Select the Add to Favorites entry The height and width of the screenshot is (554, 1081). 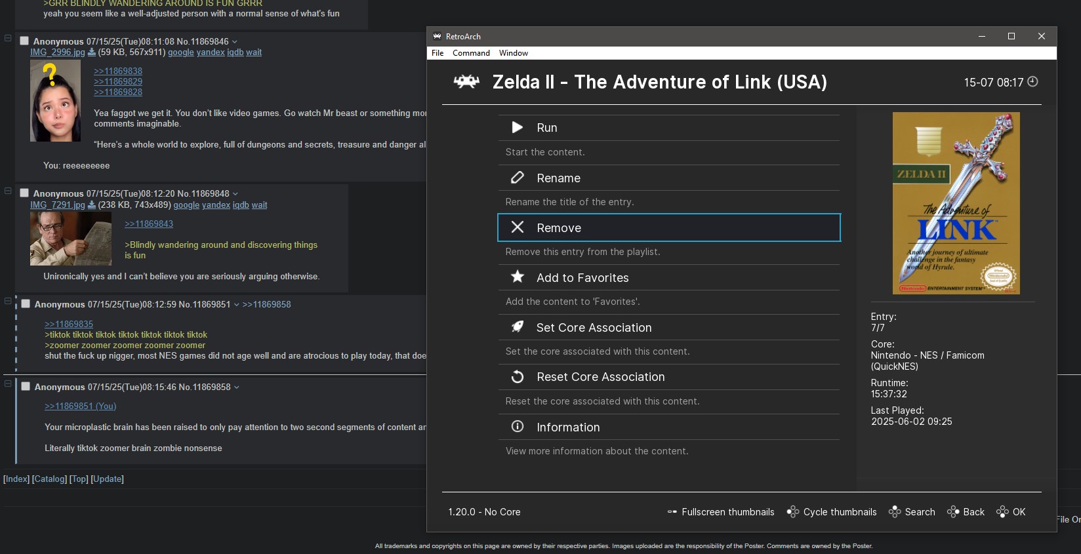(x=669, y=277)
